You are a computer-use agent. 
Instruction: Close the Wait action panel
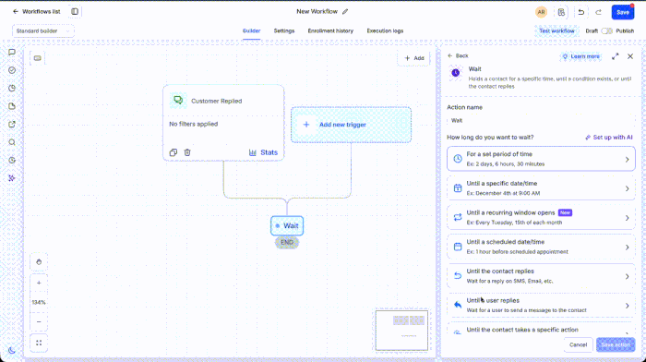point(630,56)
